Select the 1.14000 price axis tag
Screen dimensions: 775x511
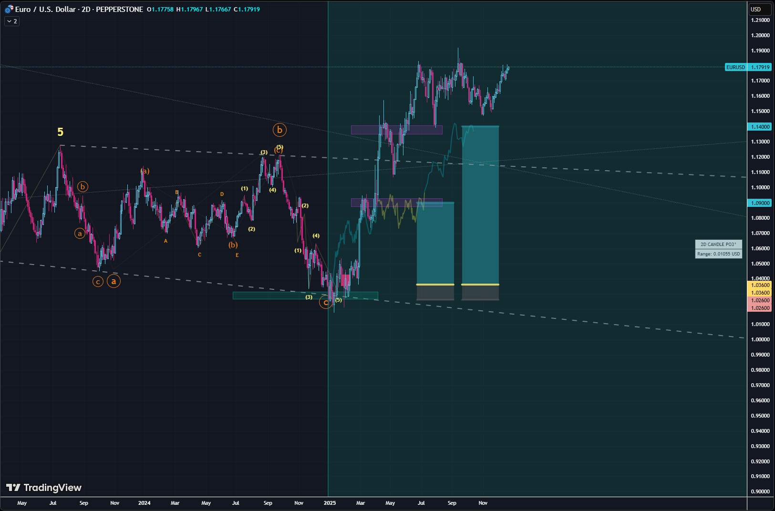coord(760,127)
